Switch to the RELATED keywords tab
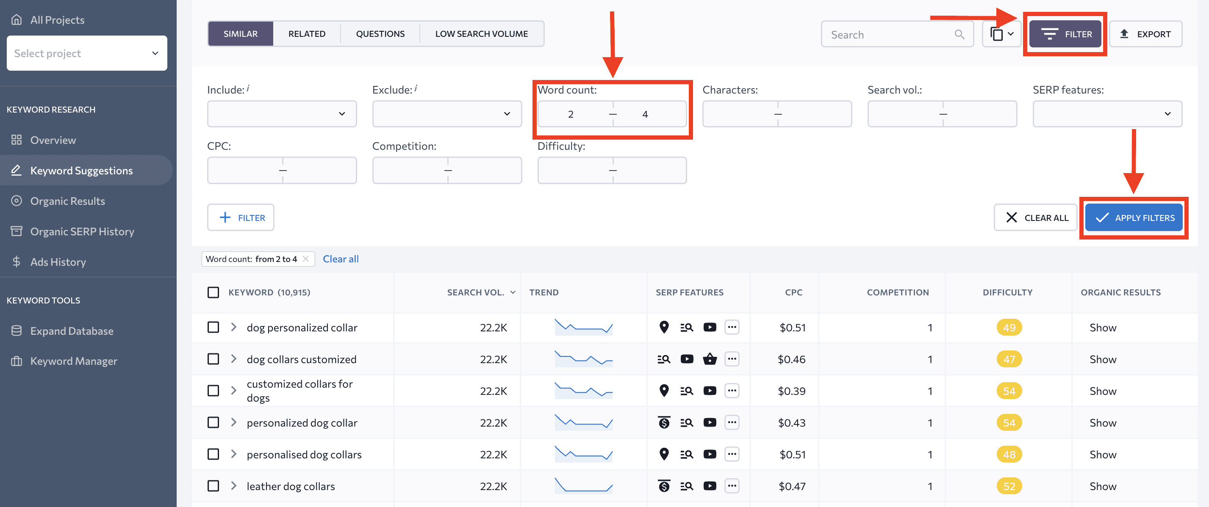Screen dimensions: 1209x507 coord(307,33)
